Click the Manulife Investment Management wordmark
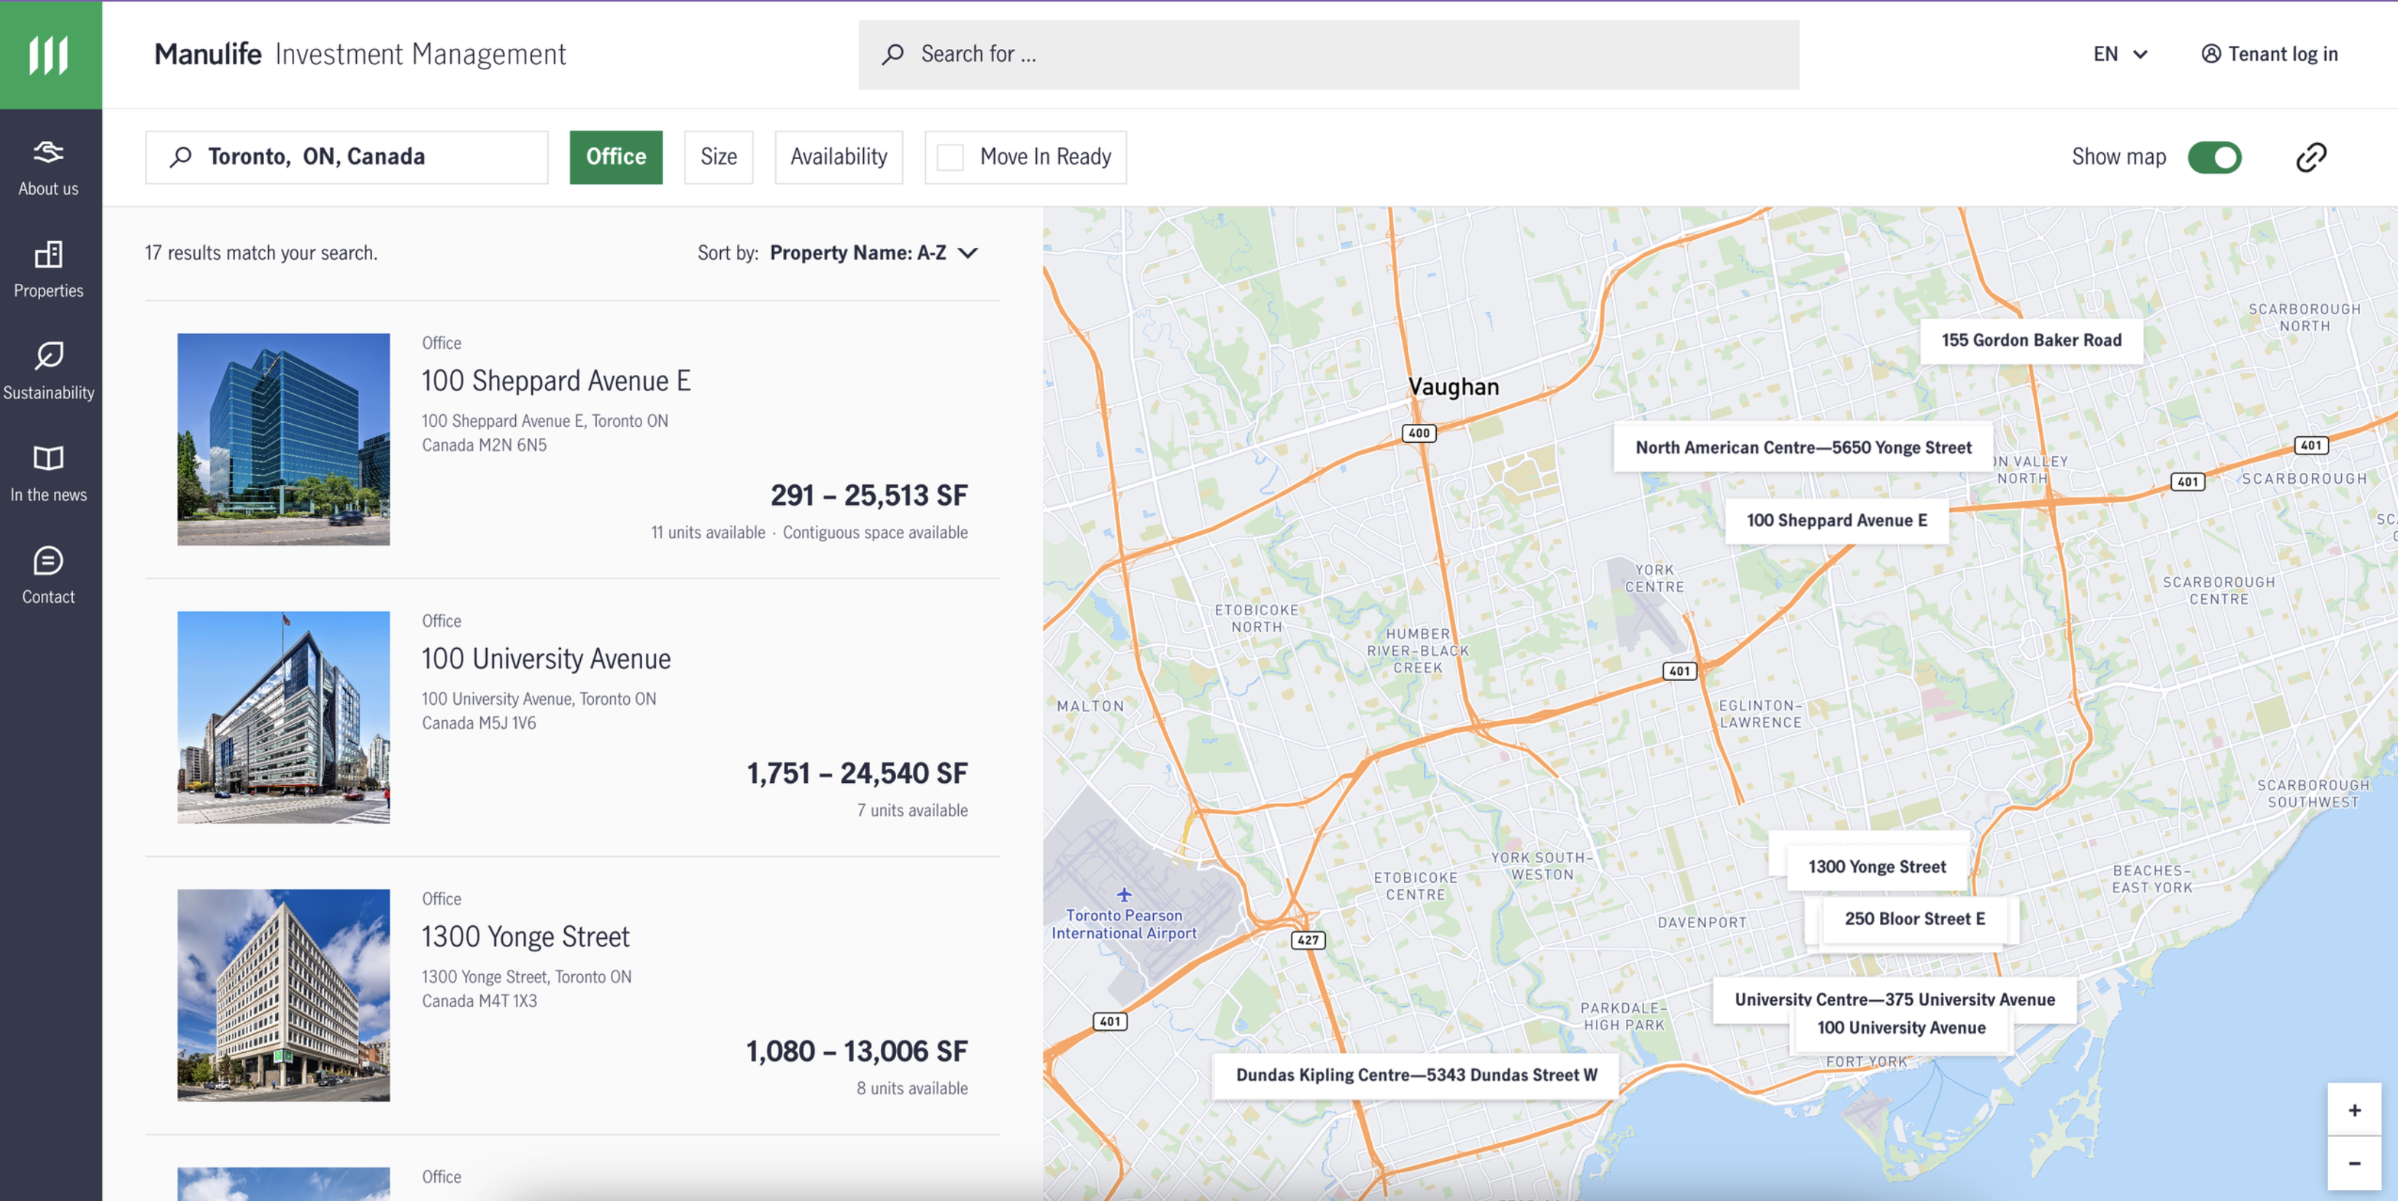The height and width of the screenshot is (1201, 2398). [x=361, y=54]
